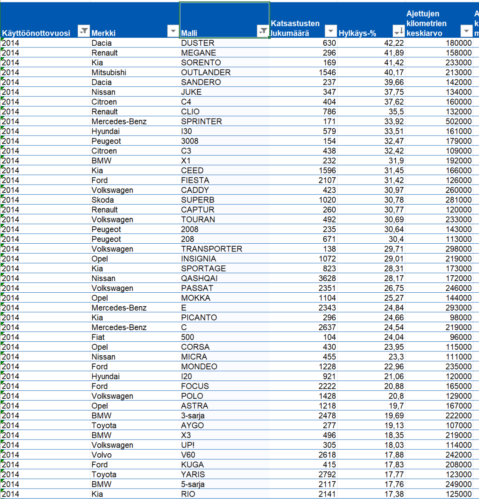
Task: Click the CORSA model cell
Action: tap(224, 347)
